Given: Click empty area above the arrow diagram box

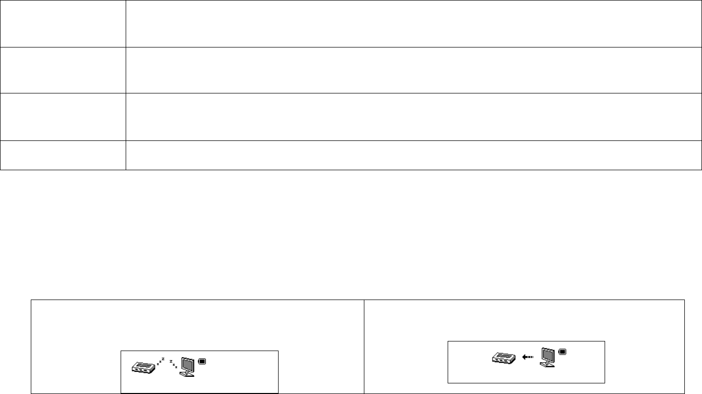Looking at the screenshot, I should (x=525, y=320).
